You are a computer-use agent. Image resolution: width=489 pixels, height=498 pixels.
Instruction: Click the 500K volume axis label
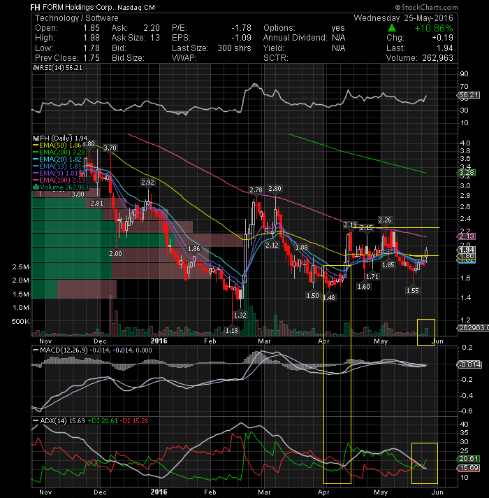coord(21,322)
